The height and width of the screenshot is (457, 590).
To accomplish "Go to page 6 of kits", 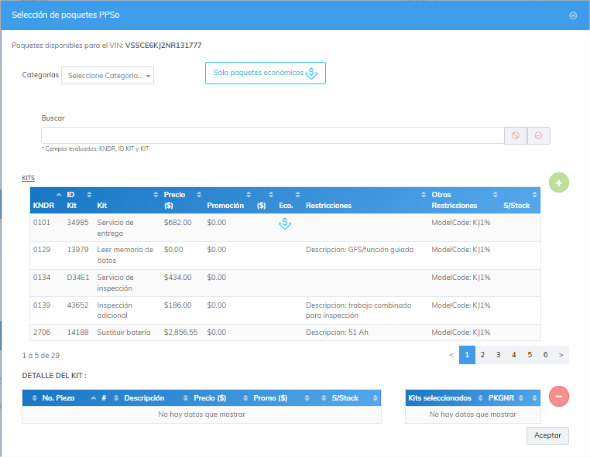I will tap(545, 355).
